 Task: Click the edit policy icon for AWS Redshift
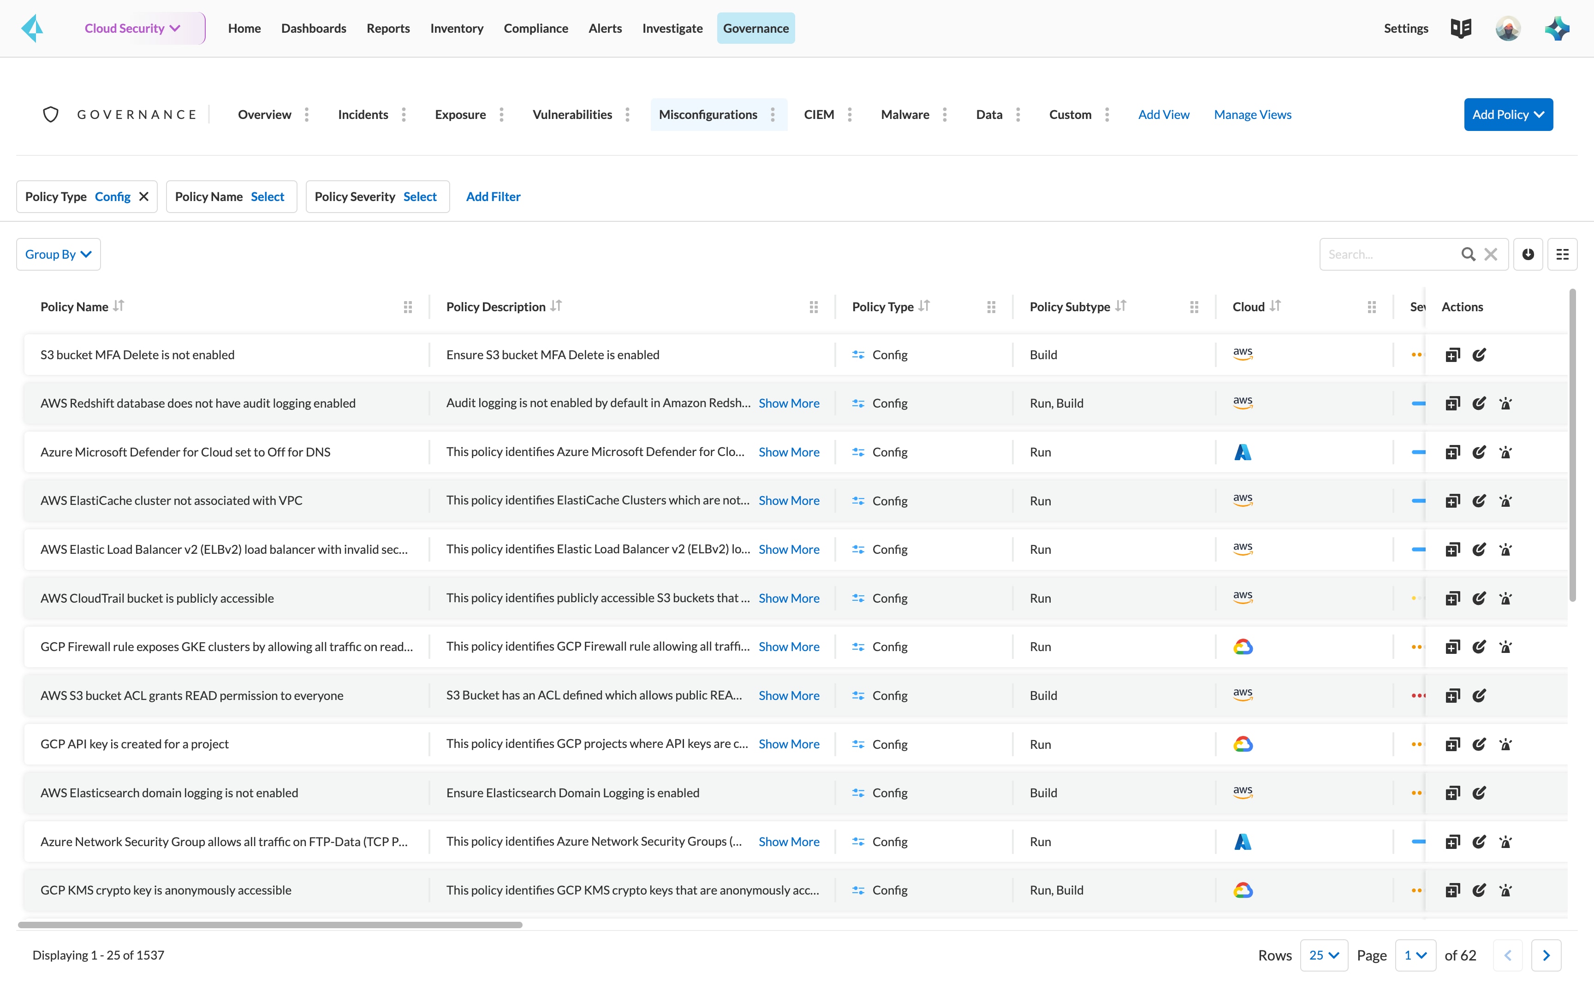[x=1479, y=403]
